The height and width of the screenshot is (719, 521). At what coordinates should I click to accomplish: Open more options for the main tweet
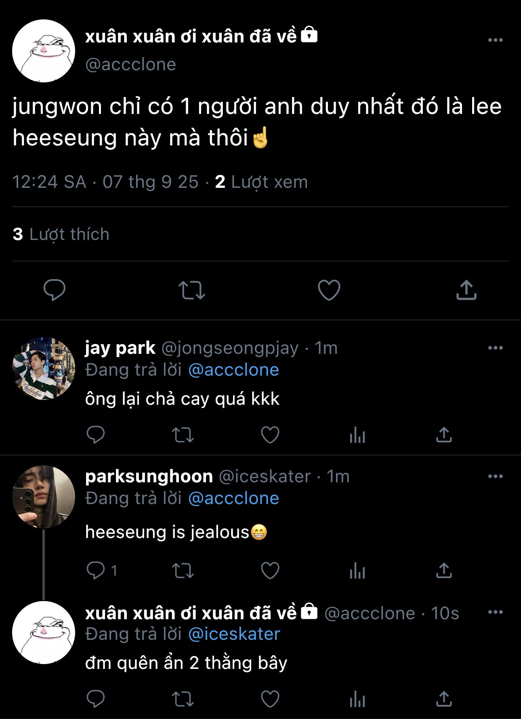[x=496, y=40]
